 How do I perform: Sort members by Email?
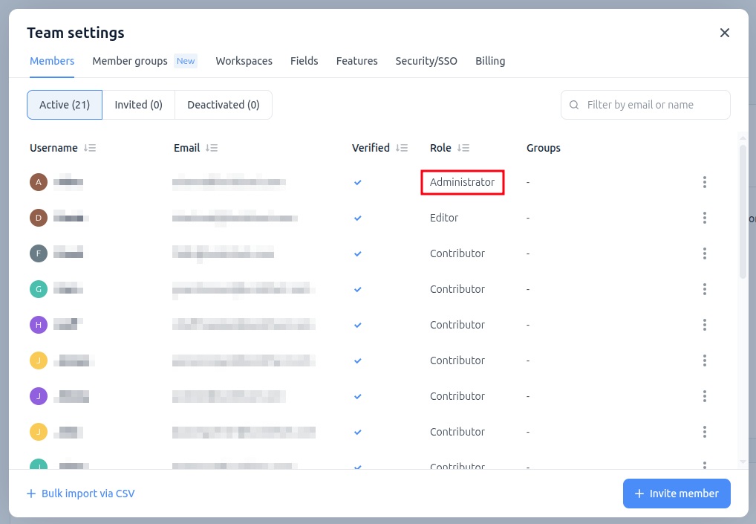coord(213,147)
